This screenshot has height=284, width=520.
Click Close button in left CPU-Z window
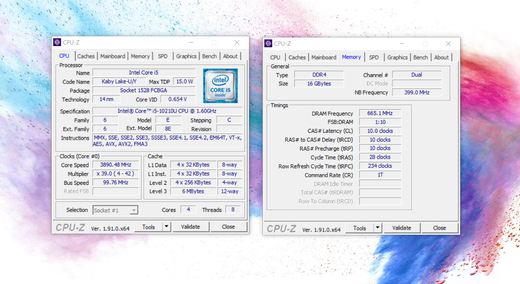coord(228,227)
